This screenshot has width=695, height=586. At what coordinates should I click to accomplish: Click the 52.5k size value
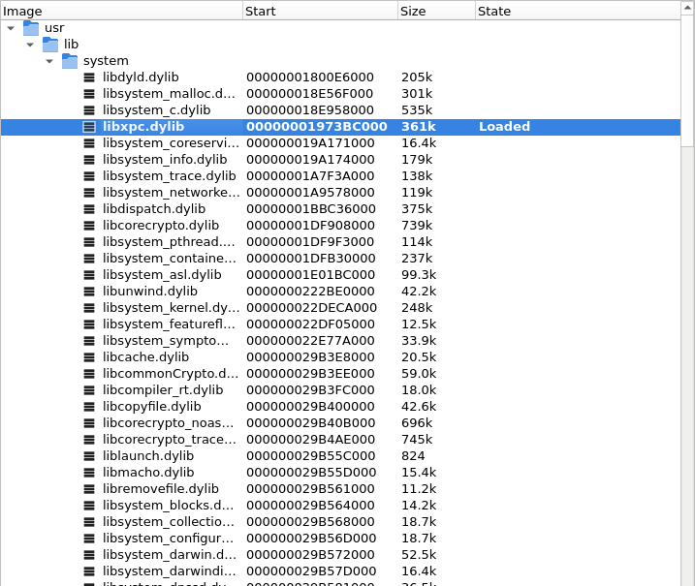tap(419, 555)
